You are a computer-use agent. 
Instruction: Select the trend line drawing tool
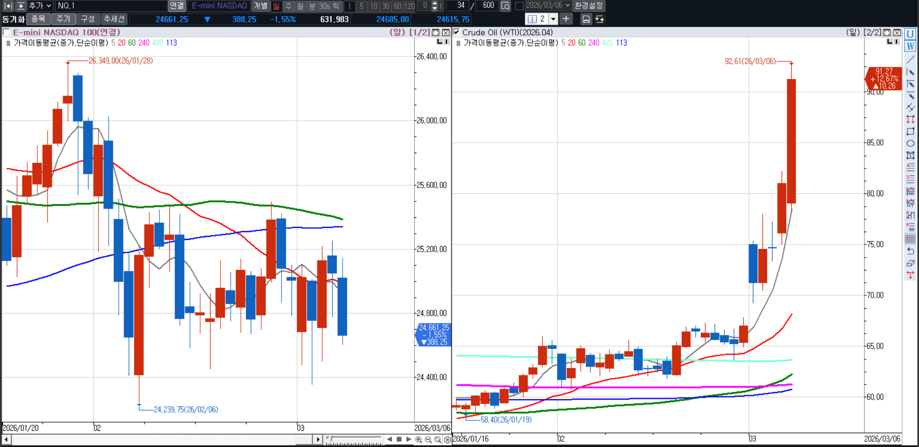(910, 59)
